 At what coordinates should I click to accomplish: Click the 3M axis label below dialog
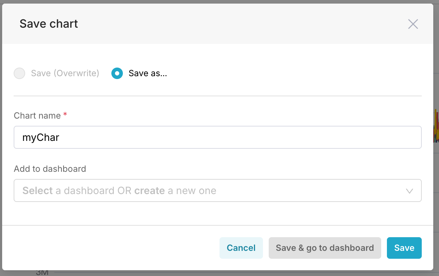click(x=42, y=273)
